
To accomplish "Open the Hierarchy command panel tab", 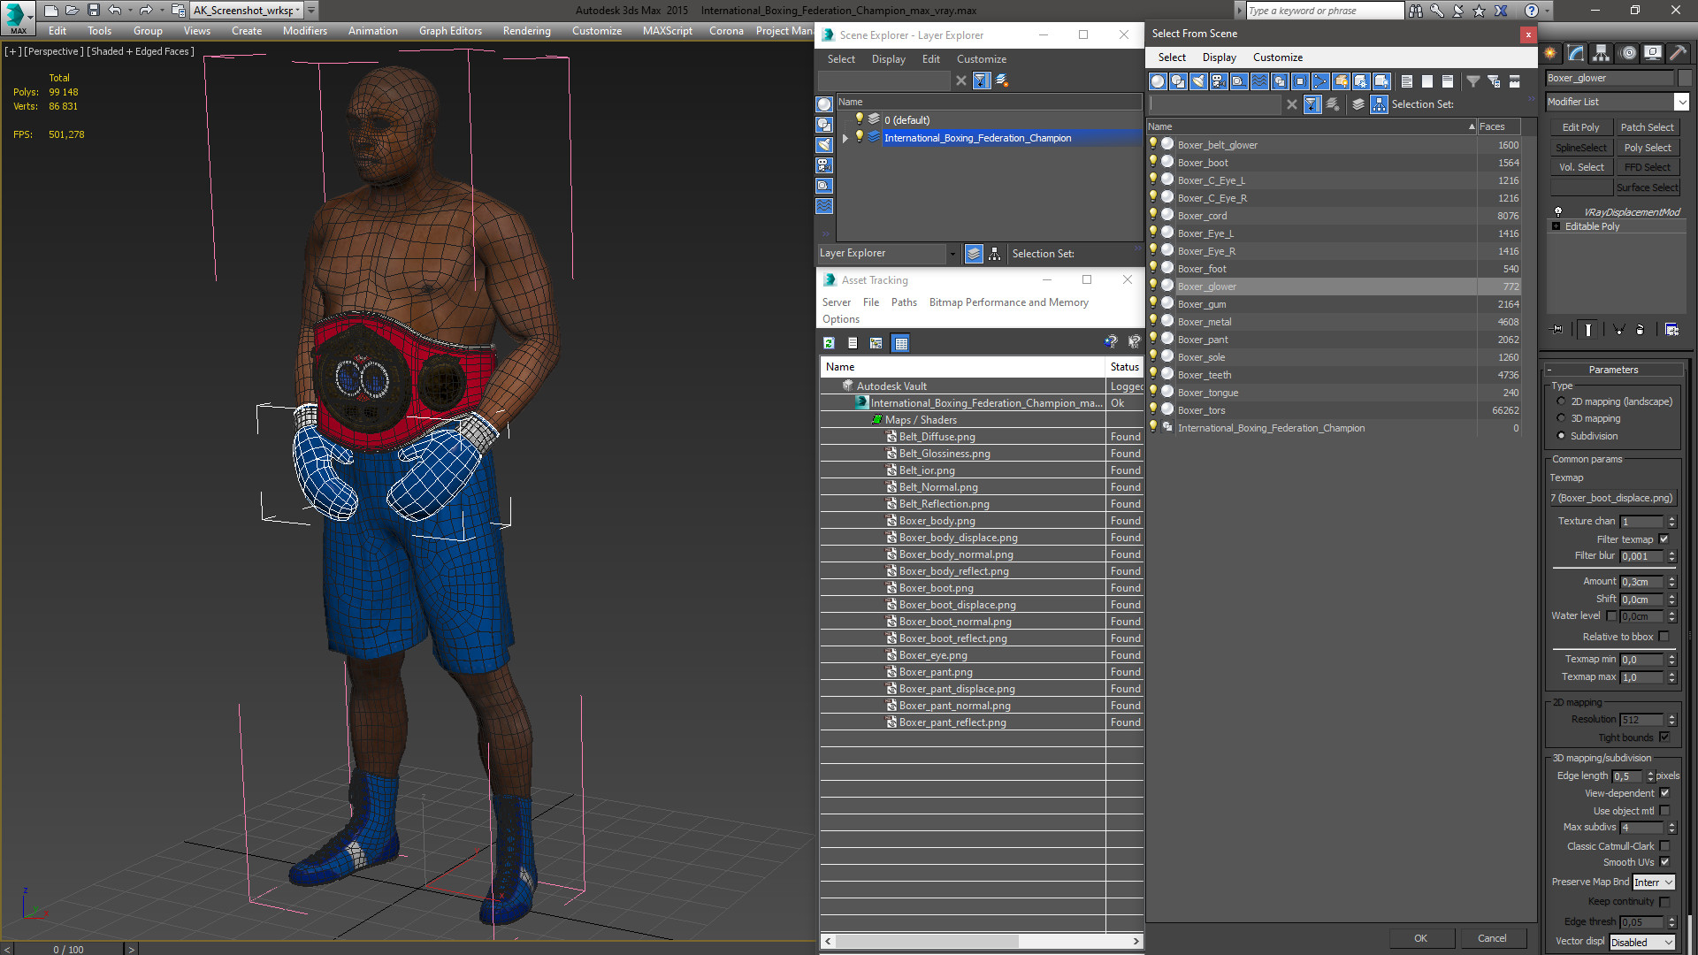I will 1602,53.
